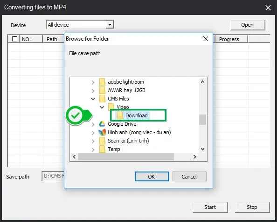Expand the adobe lightroom folder
Image resolution: width=277 pixels, height=222 pixels.
(x=93, y=82)
